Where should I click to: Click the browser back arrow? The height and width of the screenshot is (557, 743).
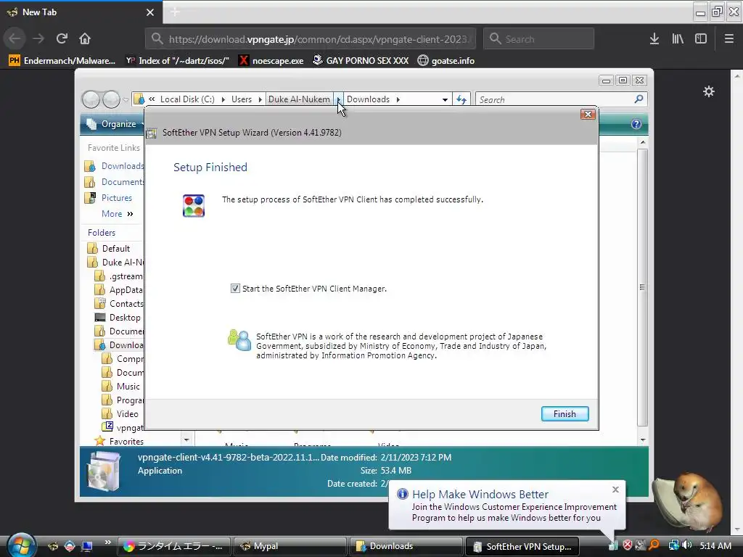tap(15, 38)
